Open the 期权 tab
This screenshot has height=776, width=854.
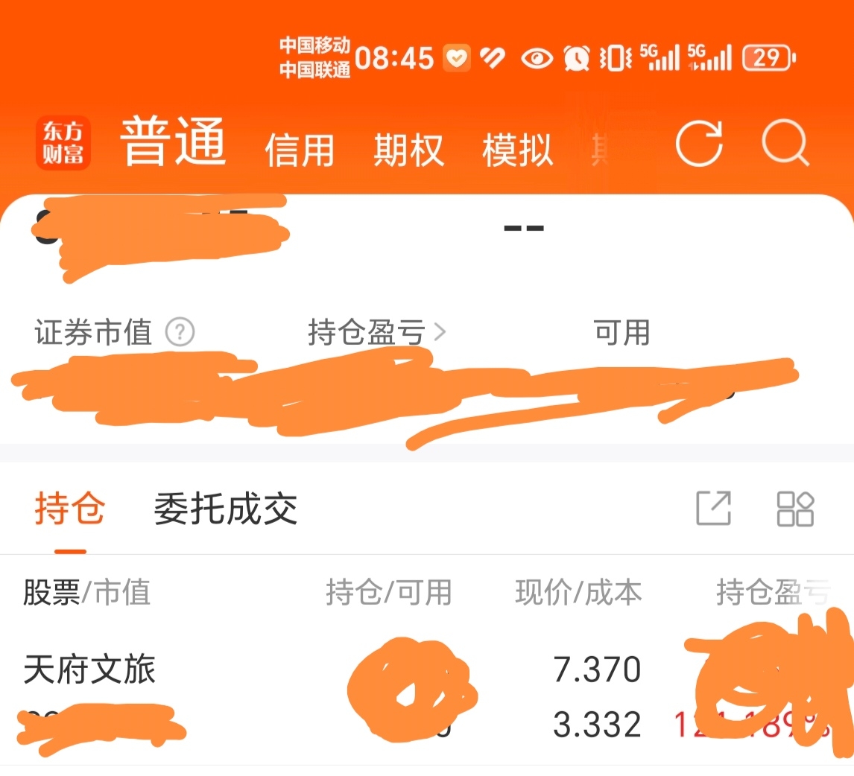(x=408, y=150)
